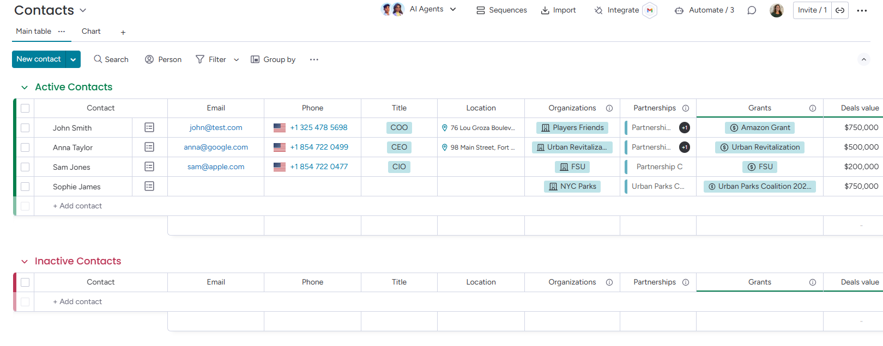
Task: Click the john@test.com email link
Action: 216,127
